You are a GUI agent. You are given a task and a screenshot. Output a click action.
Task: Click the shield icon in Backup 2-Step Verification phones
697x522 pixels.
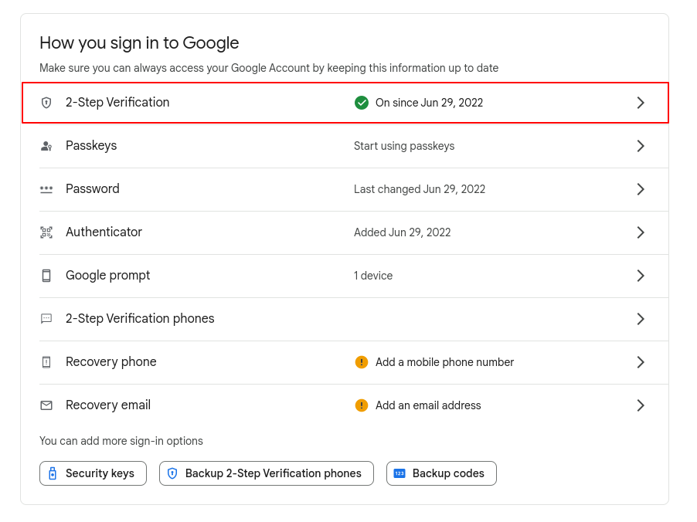tap(172, 473)
